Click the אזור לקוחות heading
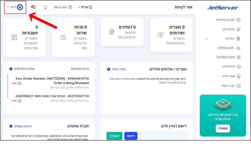 (x=183, y=7)
